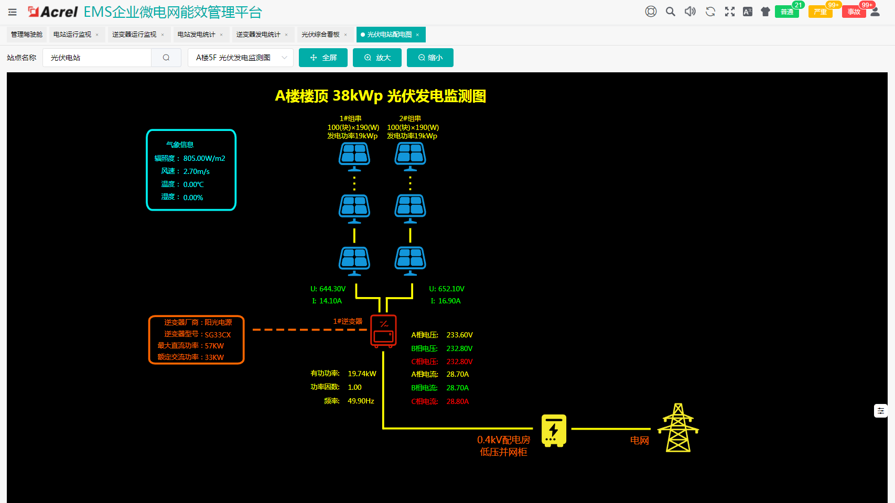
Task: Open the theme skin shirt icon
Action: (765, 12)
